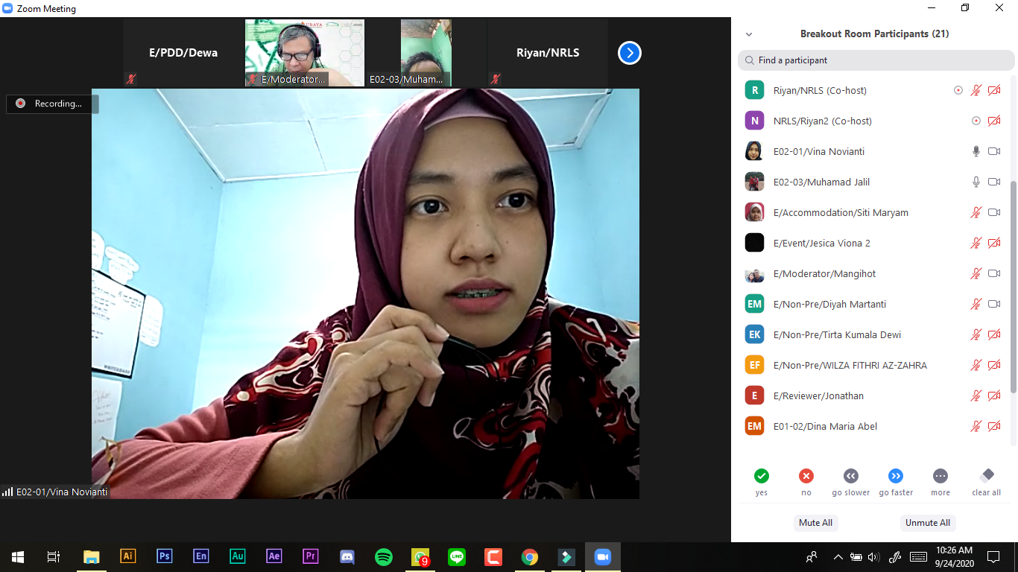
Task: Click the clear all eraser icon
Action: (x=986, y=476)
